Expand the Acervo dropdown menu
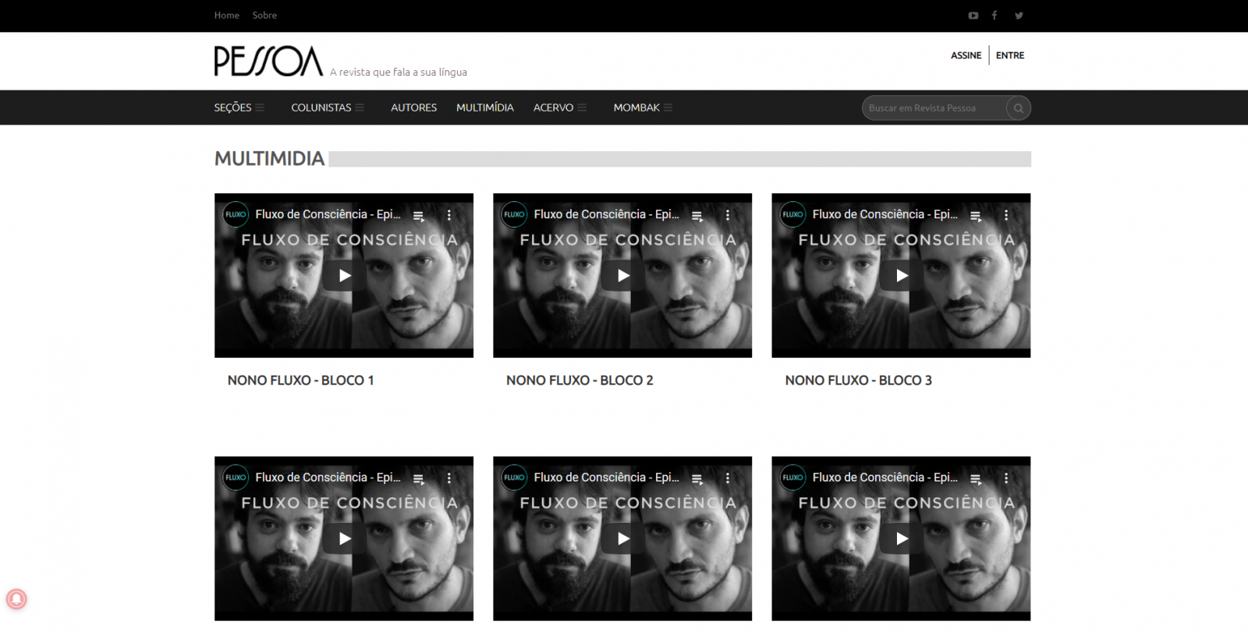The height and width of the screenshot is (632, 1248). [559, 108]
